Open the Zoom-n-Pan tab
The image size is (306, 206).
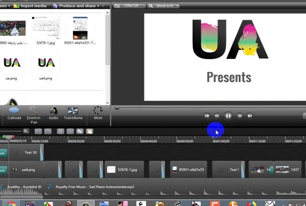34,115
